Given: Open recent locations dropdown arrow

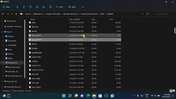Looking at the screenshot, I should [12, 14].
